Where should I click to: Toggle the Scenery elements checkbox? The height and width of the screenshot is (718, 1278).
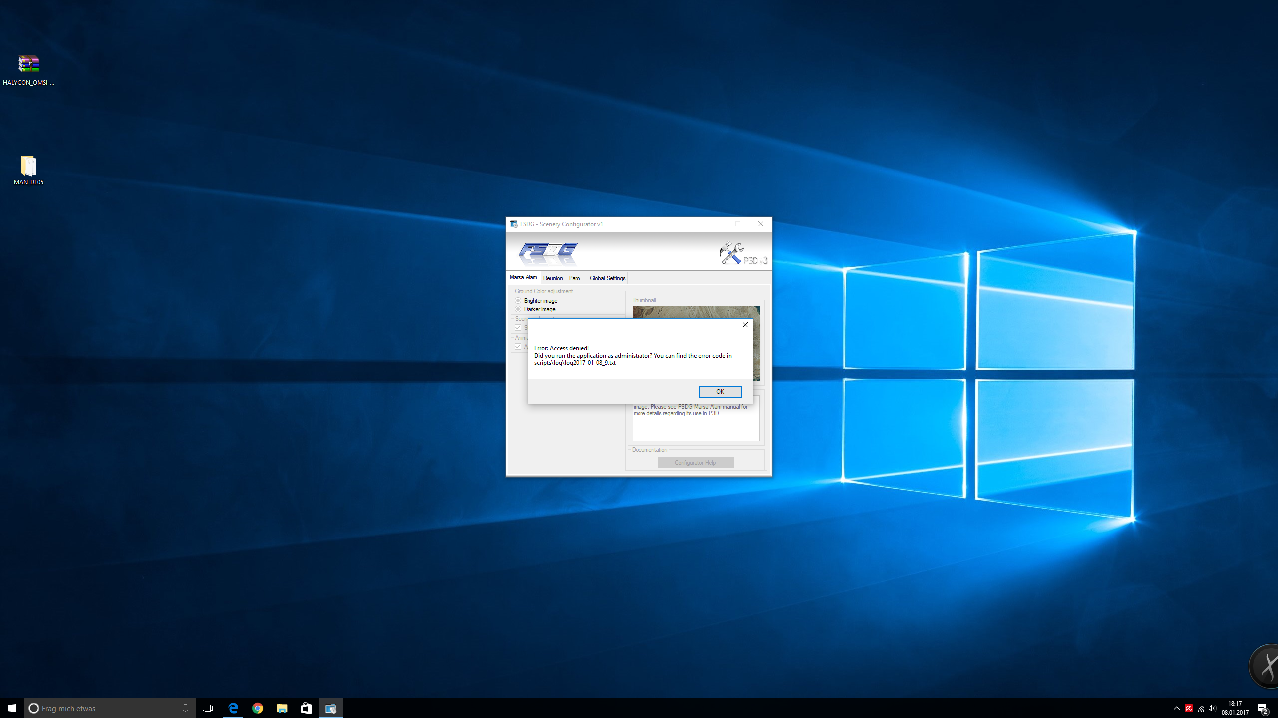[x=518, y=328]
